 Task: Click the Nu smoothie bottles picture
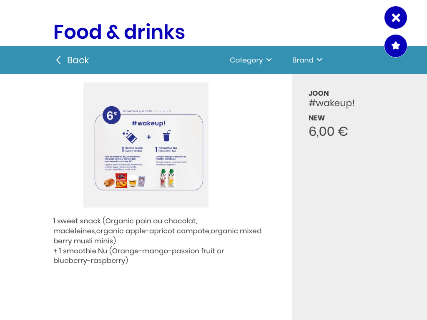point(168,178)
